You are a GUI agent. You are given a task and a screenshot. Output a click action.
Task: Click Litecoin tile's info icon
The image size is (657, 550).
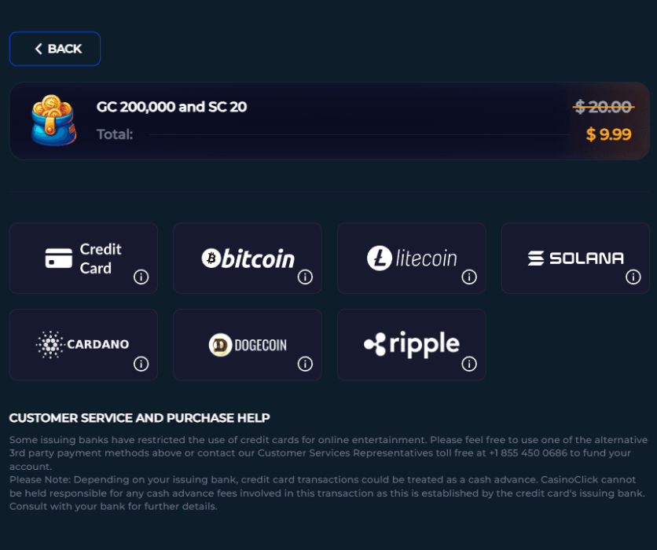[x=469, y=277]
